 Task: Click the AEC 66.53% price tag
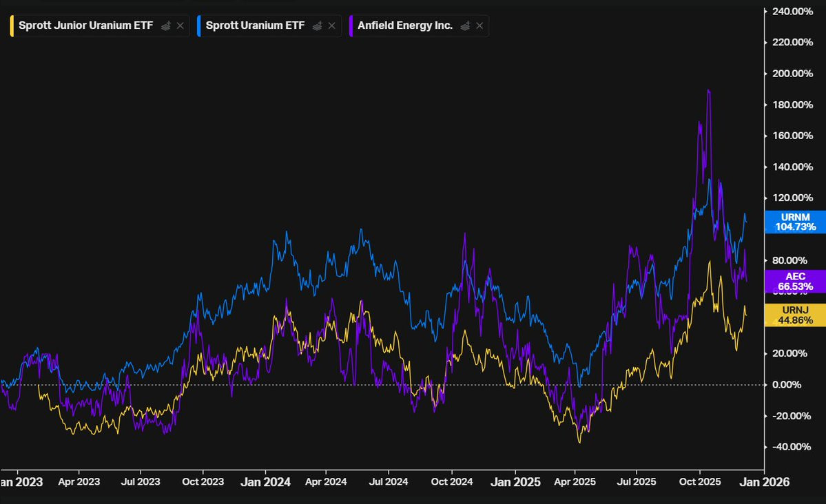click(795, 281)
